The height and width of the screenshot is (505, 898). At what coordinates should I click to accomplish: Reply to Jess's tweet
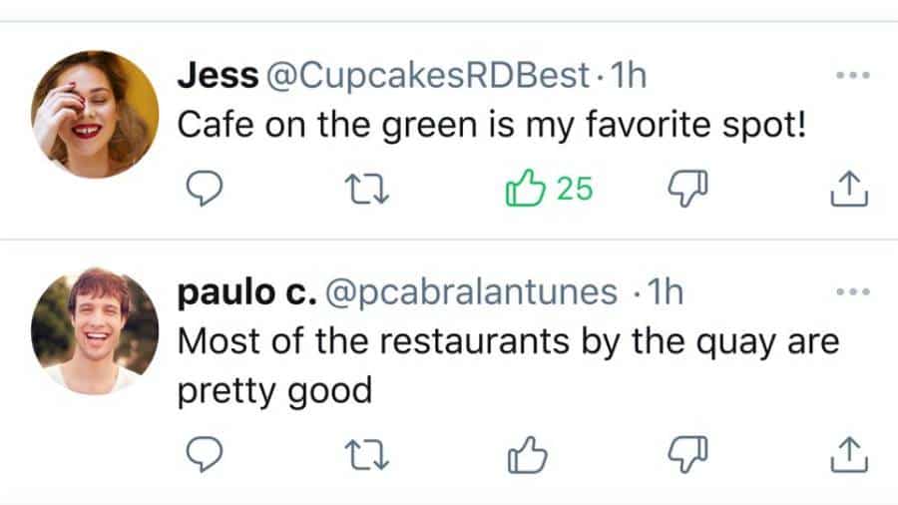[204, 187]
